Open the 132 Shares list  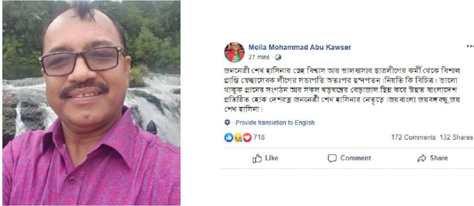[x=456, y=137]
